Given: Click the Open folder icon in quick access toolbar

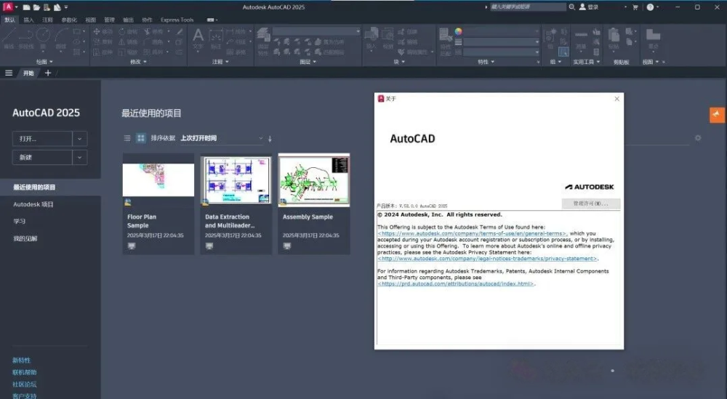Looking at the screenshot, I should pyautogui.click(x=36, y=7).
